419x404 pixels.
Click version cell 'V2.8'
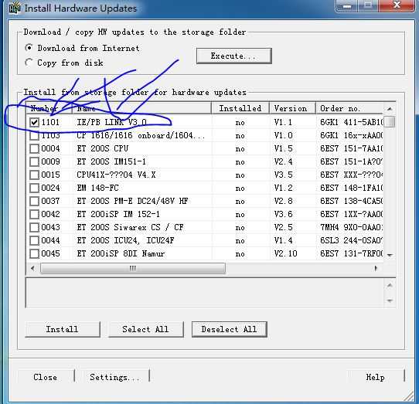283,201
